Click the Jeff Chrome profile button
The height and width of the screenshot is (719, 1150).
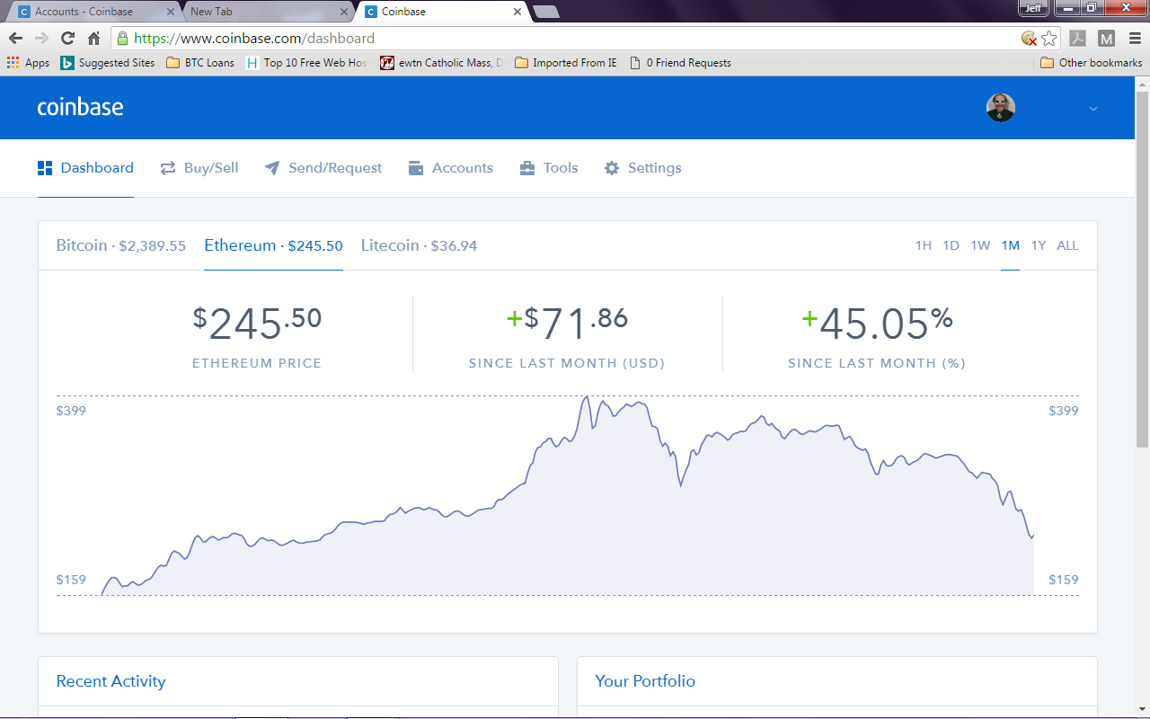(1034, 7)
